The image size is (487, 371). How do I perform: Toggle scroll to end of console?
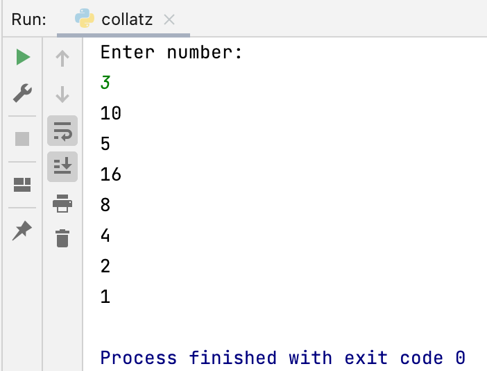click(62, 167)
